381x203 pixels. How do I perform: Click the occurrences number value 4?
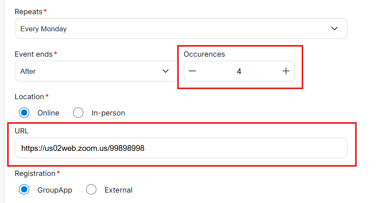[x=239, y=71]
